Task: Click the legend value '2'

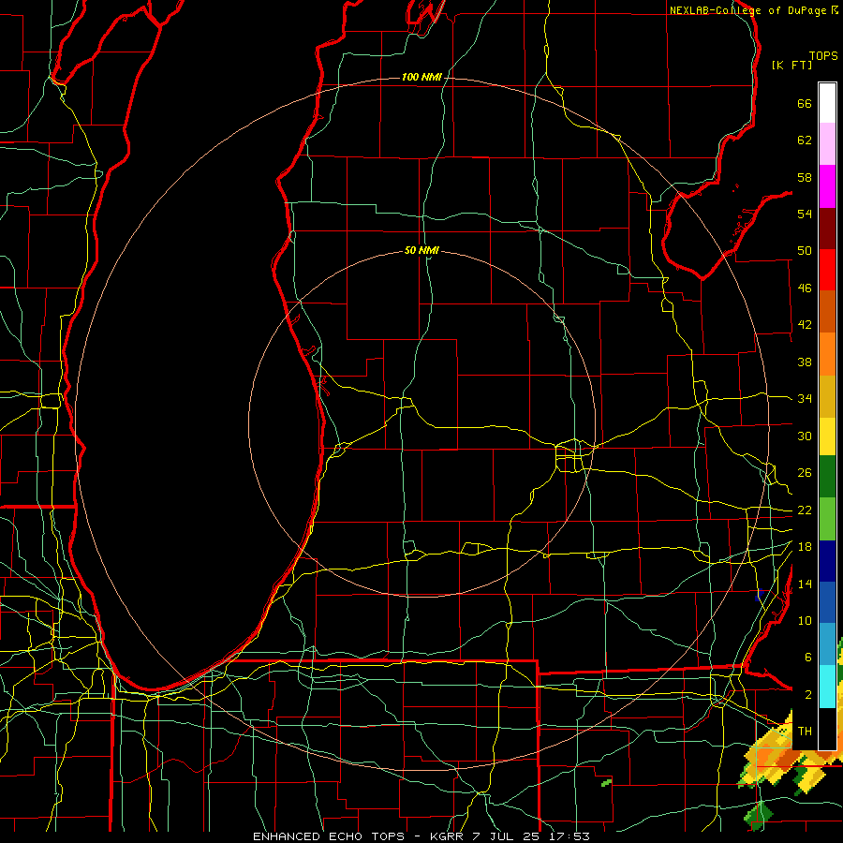Action: coord(807,695)
